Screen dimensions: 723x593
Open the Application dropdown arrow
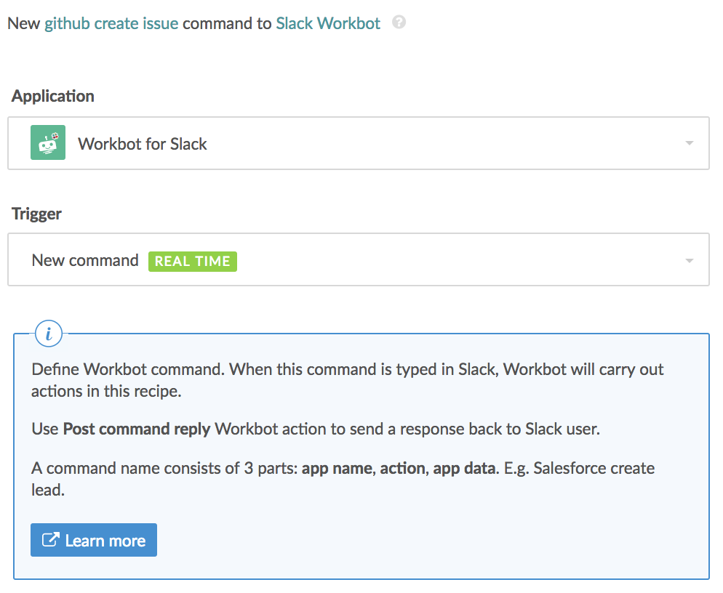(690, 143)
